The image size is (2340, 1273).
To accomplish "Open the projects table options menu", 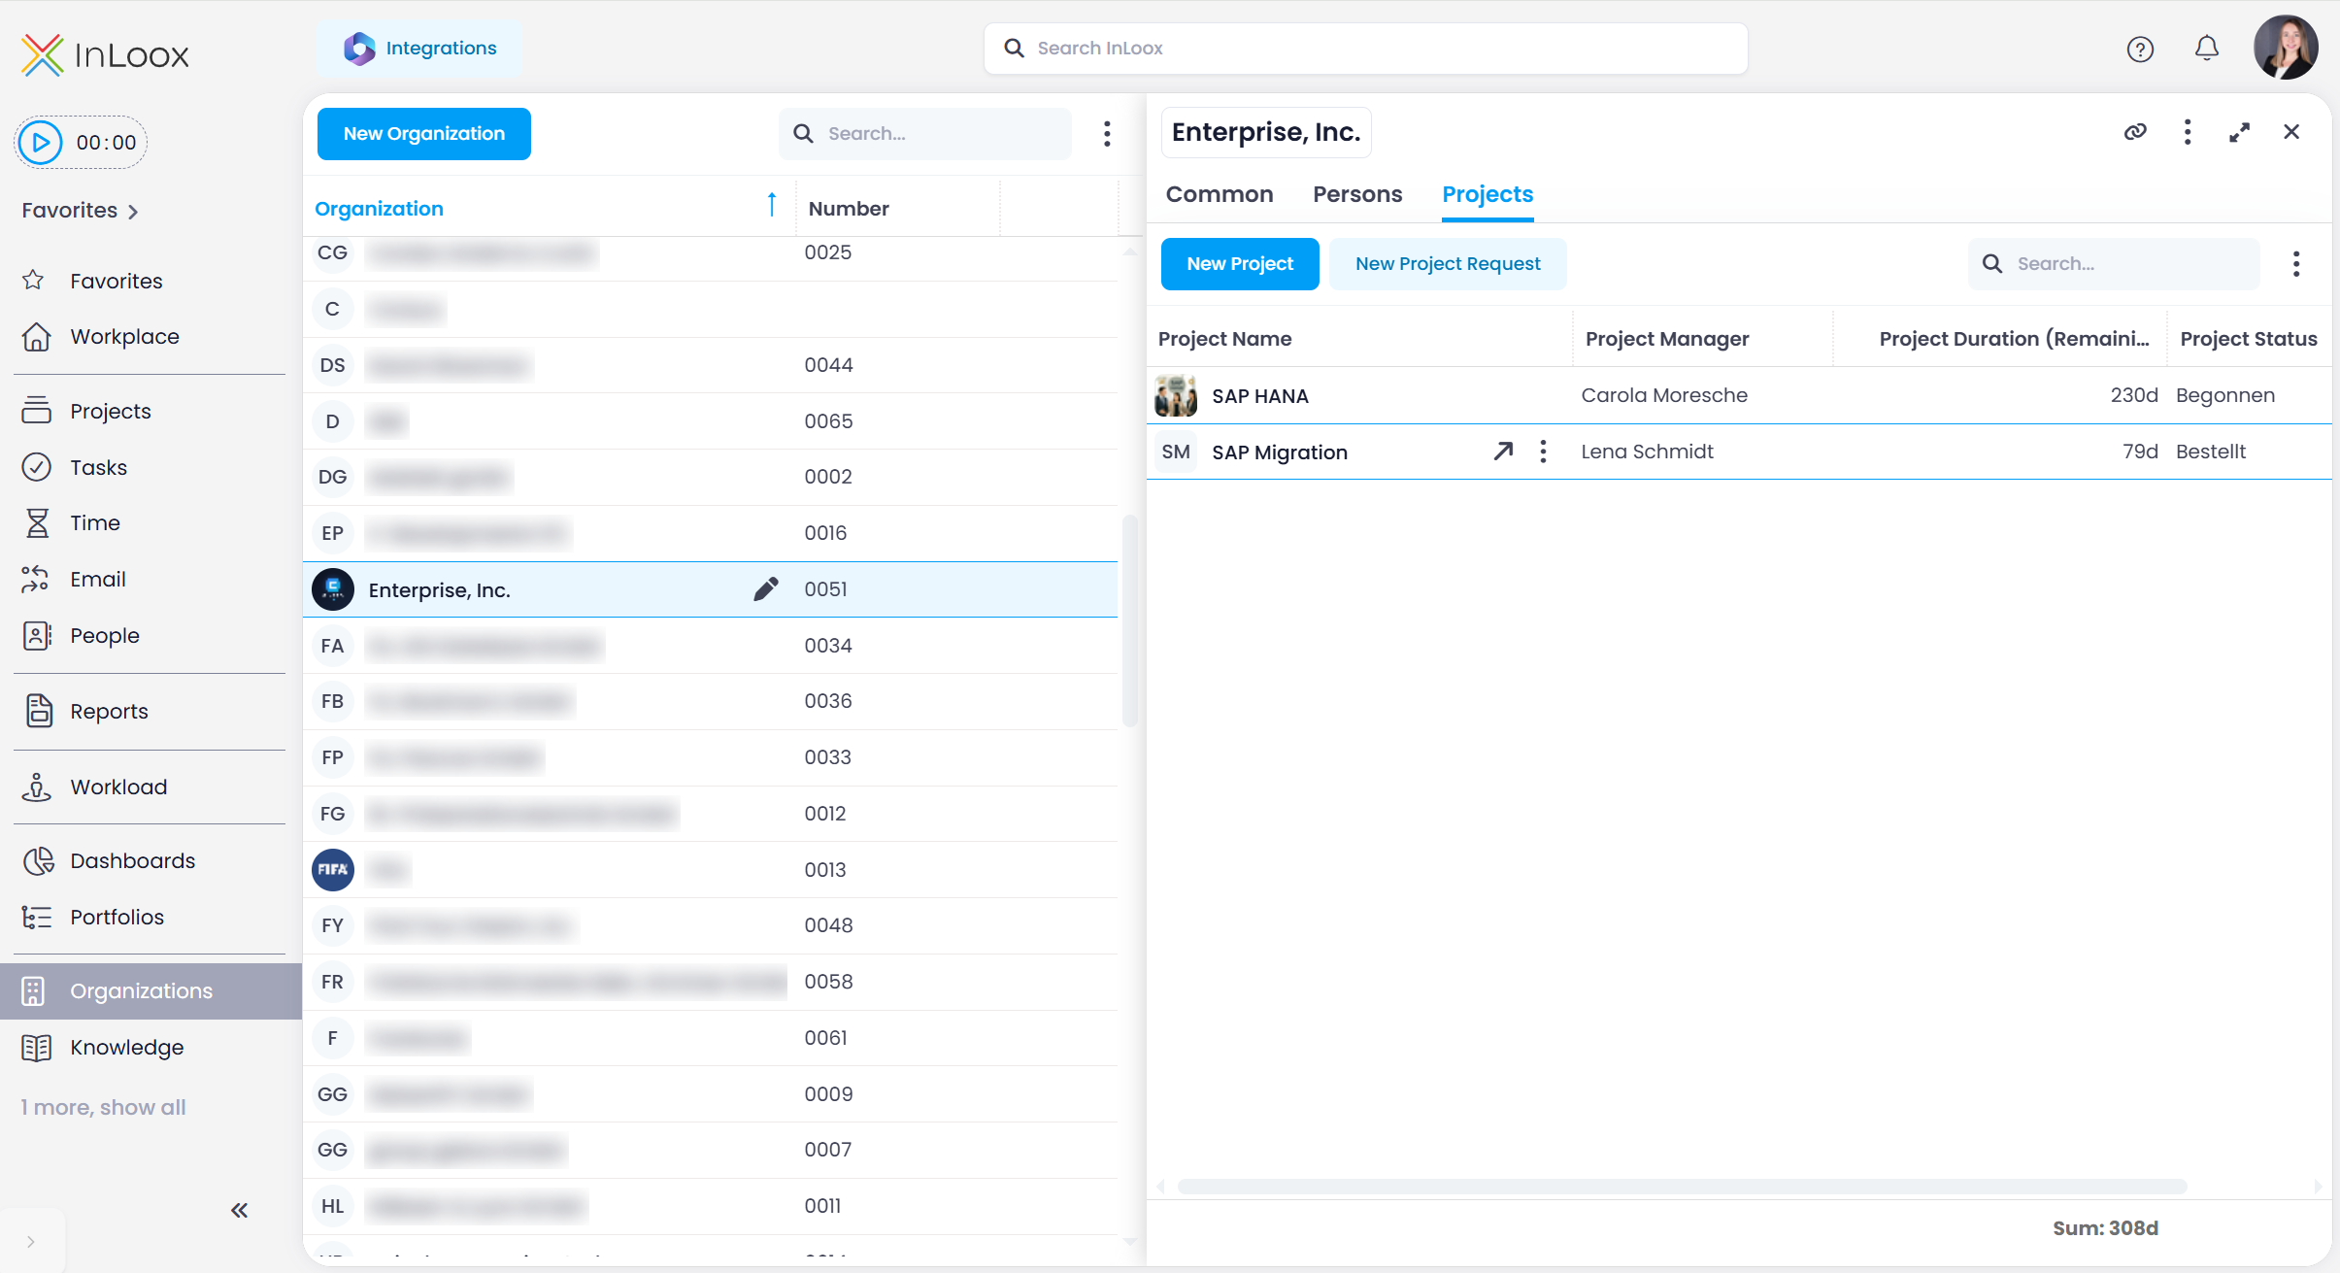I will coord(2296,264).
